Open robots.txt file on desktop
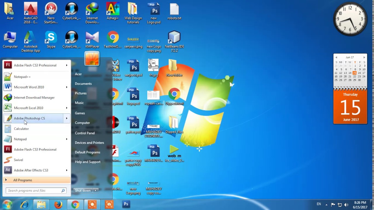Screen dimensions: 374x210 (x=174, y=12)
